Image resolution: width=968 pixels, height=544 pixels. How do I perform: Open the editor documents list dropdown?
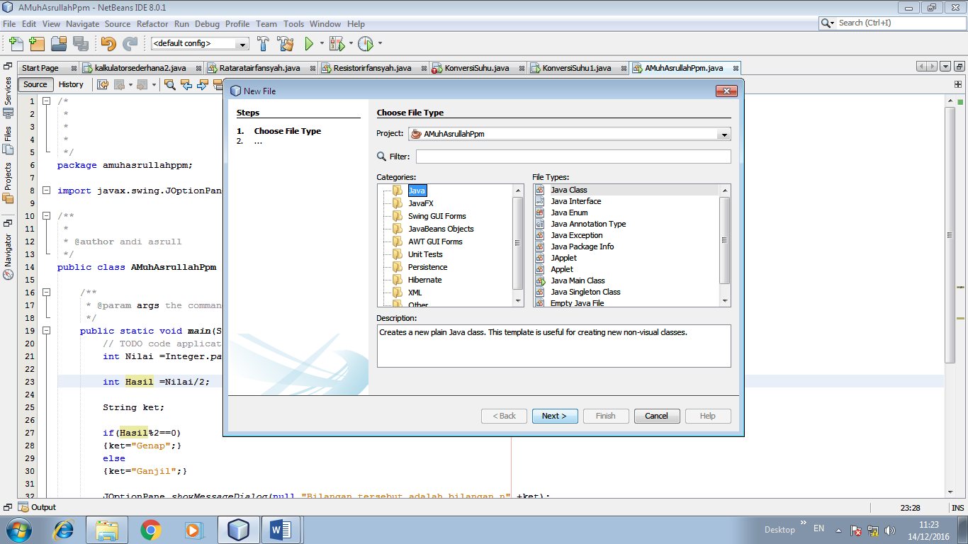point(946,67)
